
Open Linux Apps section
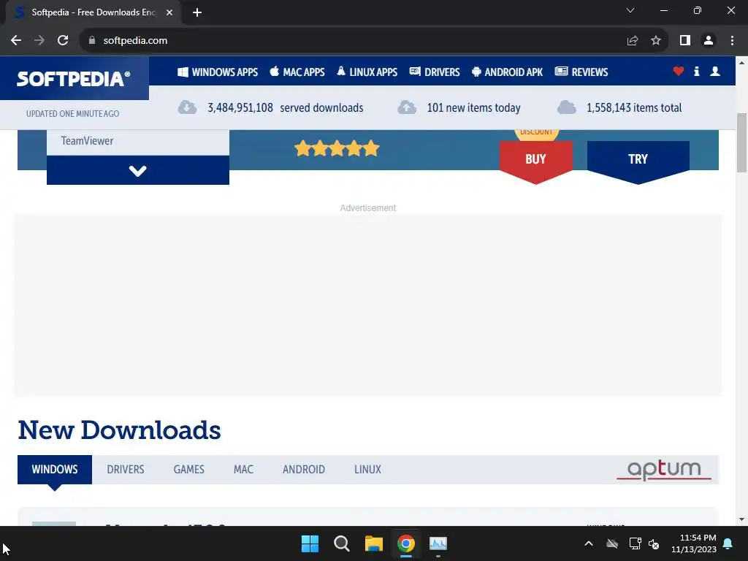367,72
